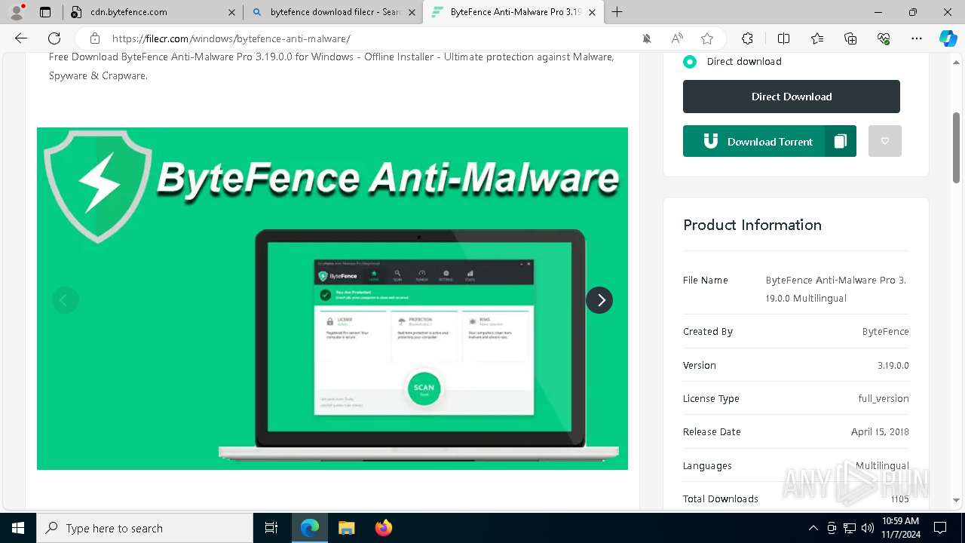Click the File Name label

click(706, 280)
